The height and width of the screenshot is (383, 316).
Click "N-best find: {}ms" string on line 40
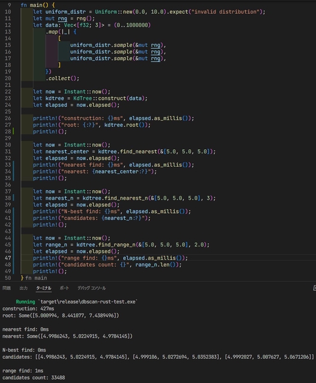(x=90, y=212)
